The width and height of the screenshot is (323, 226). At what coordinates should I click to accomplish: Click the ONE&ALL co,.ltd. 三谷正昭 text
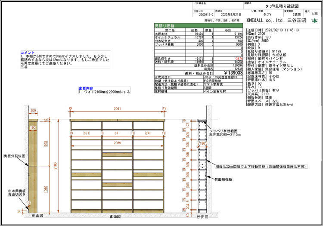coord(276,20)
